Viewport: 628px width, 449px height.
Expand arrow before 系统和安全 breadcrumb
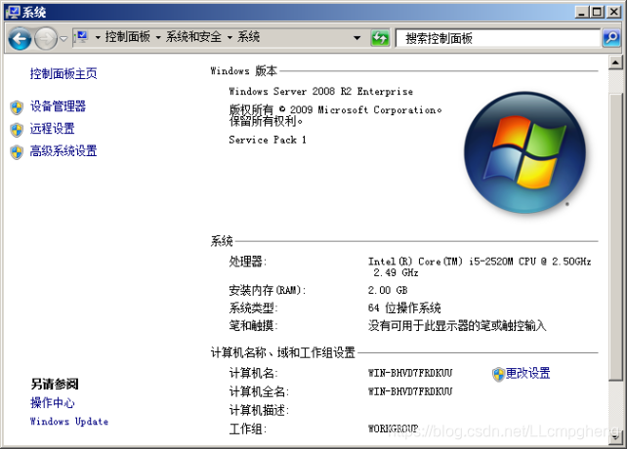[158, 38]
